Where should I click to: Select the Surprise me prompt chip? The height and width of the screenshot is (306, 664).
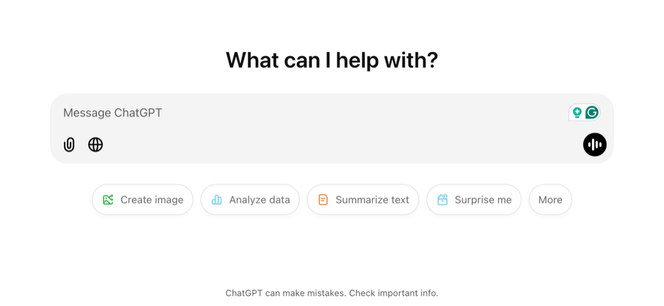click(x=474, y=199)
